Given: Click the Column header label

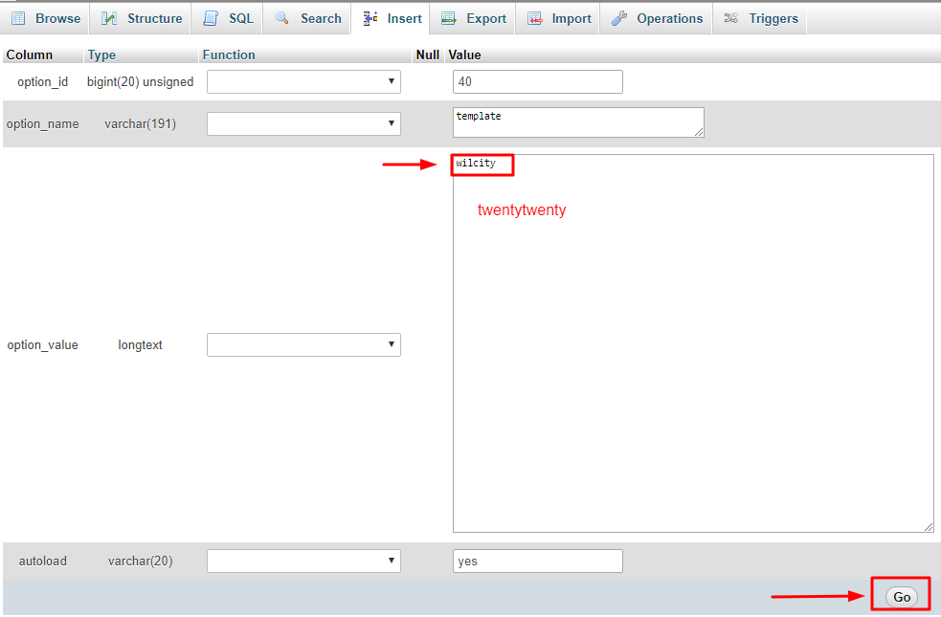Looking at the screenshot, I should tap(30, 55).
